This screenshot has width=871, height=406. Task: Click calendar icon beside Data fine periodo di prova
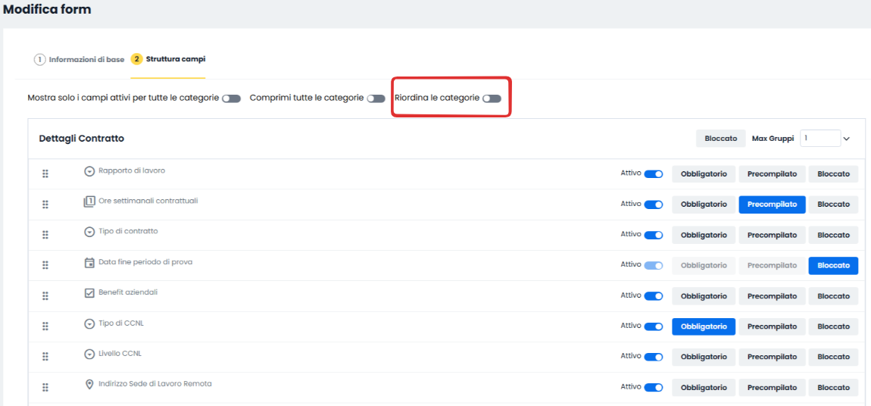point(89,263)
